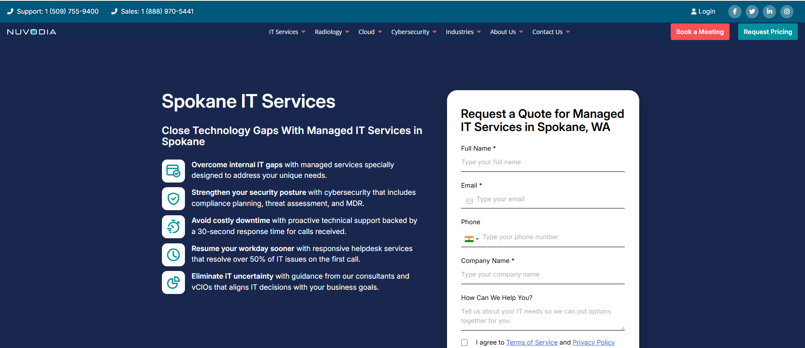
Task: Click the Request Pricing button
Action: [x=767, y=32]
